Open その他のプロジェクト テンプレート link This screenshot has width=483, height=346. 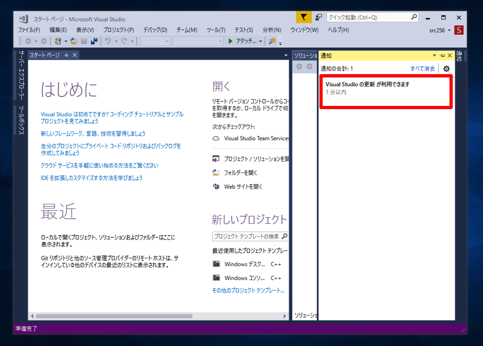[x=248, y=290]
